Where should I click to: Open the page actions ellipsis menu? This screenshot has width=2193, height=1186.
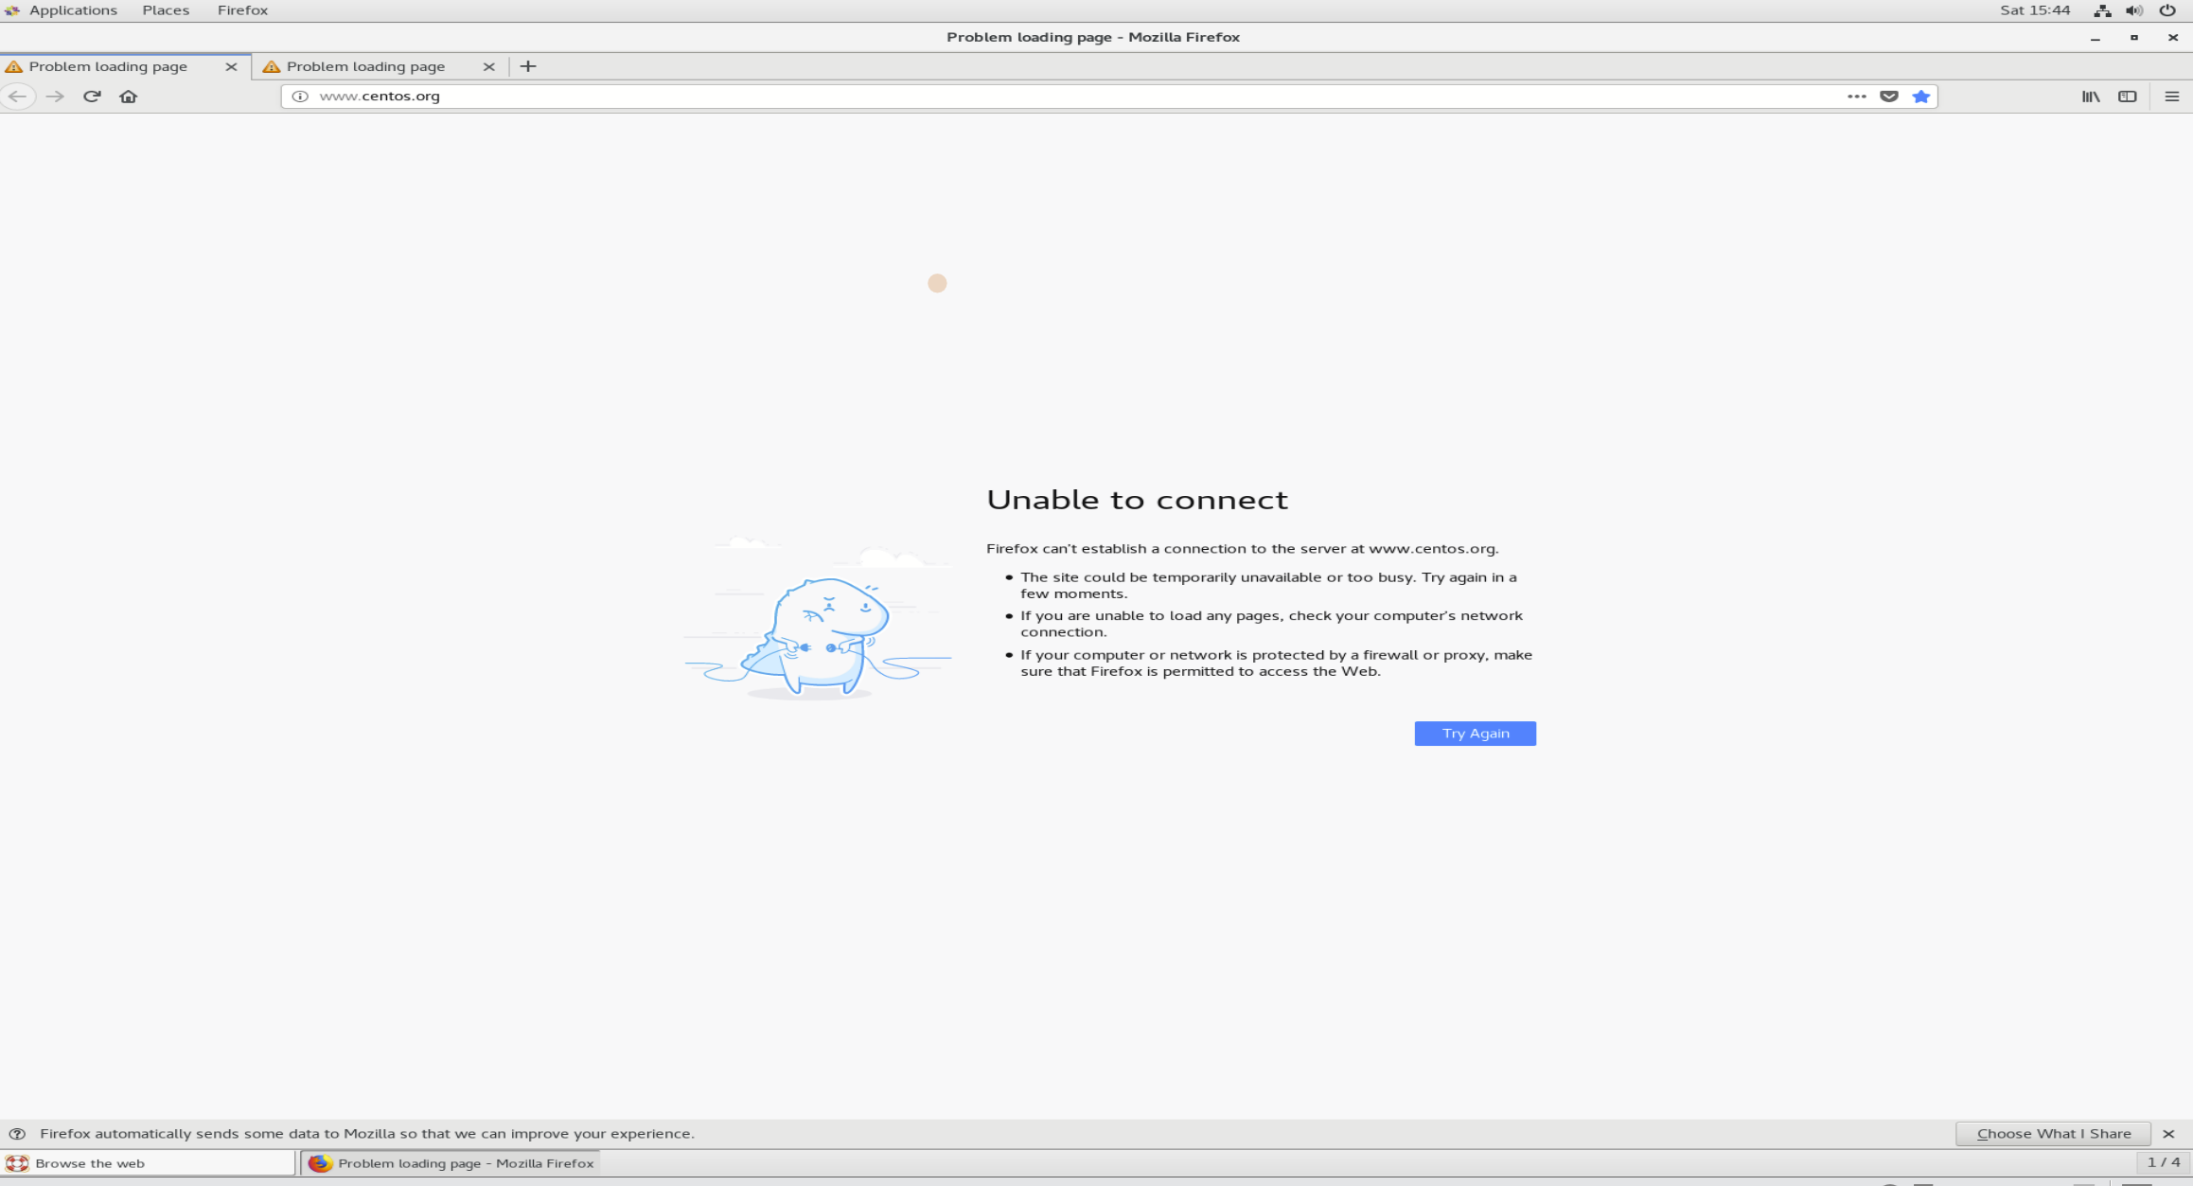point(1856,96)
